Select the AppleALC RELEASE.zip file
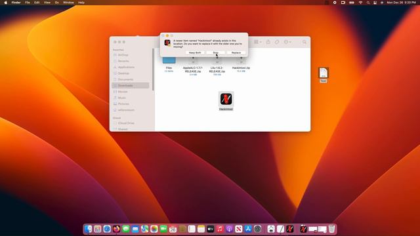This screenshot has width=420, height=236. (193, 69)
